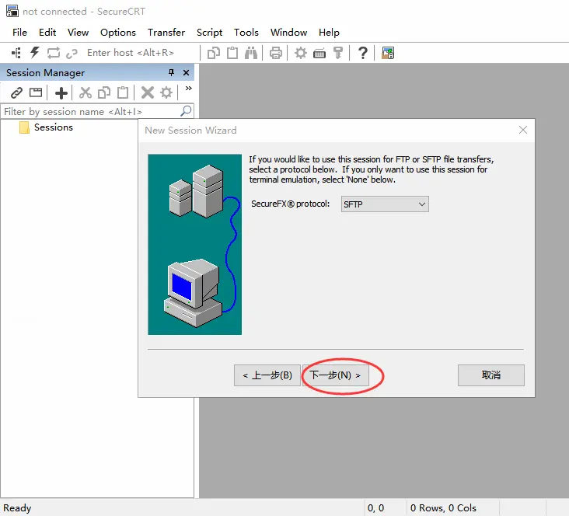This screenshot has height=516, width=569.
Task: Click Connect in Tab icon in Session Manager
Action: [x=36, y=92]
